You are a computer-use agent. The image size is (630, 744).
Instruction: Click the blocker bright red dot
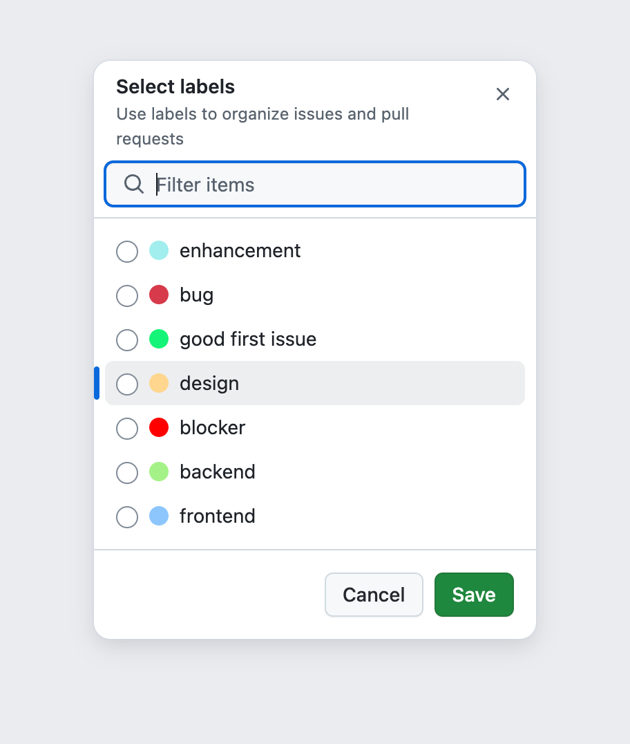point(159,427)
